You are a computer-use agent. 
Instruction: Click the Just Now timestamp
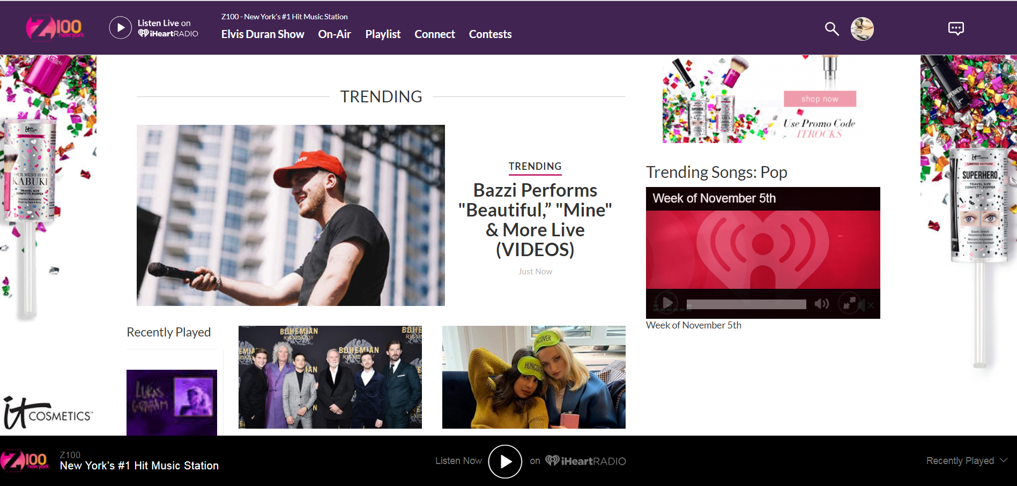tap(535, 272)
